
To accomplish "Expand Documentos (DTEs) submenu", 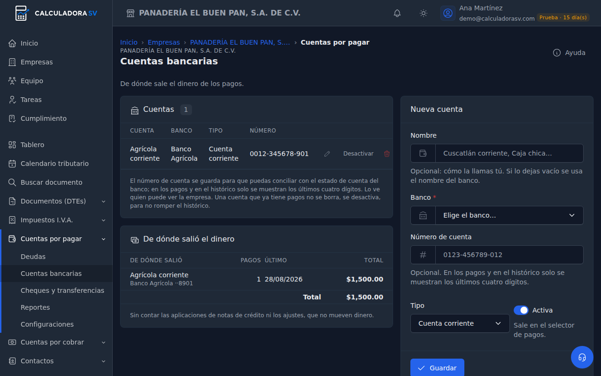I will (x=56, y=201).
